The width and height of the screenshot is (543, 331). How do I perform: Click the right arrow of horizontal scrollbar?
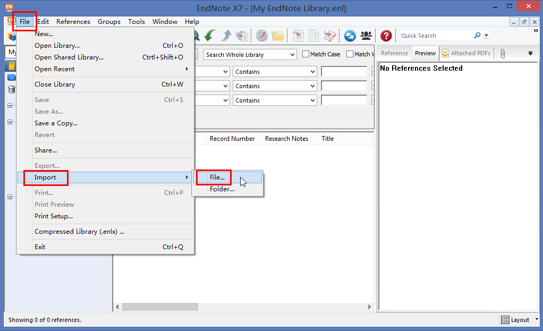pos(369,307)
